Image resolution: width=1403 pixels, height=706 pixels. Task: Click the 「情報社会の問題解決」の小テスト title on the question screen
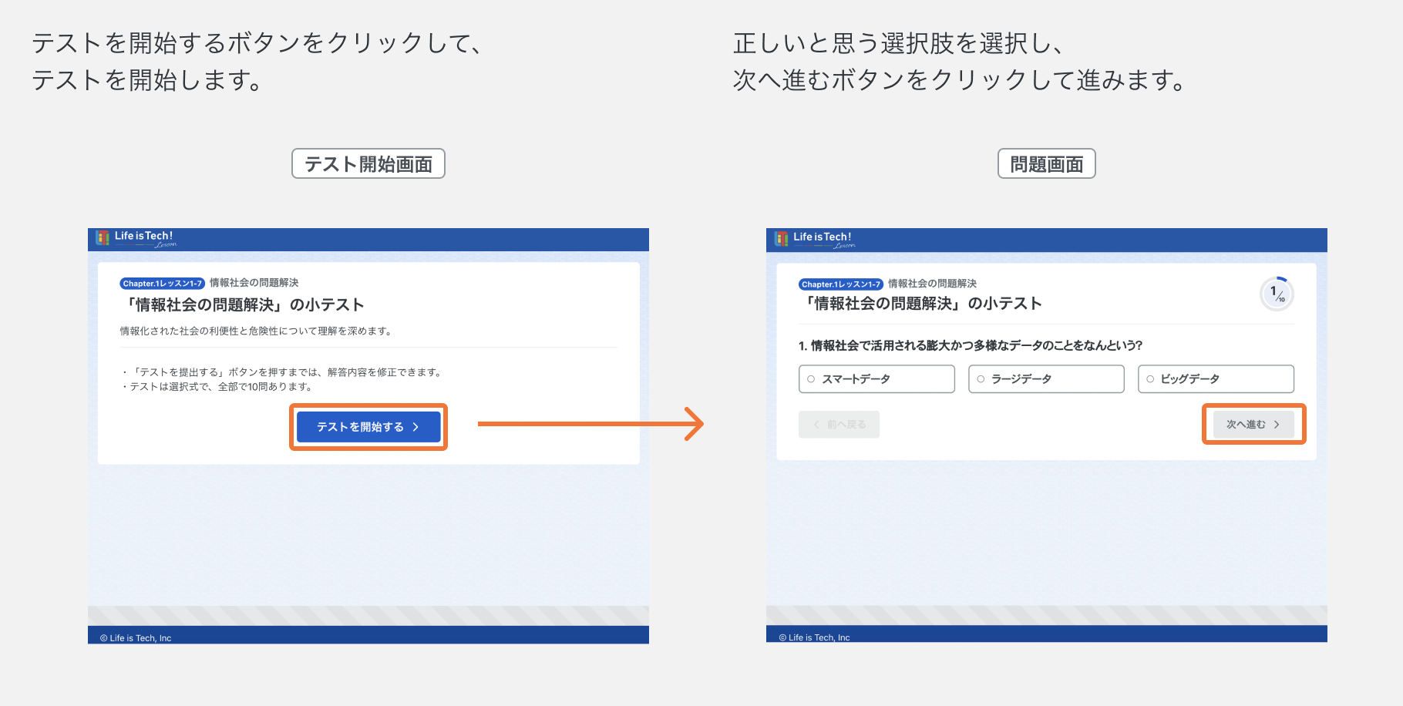coord(920,304)
